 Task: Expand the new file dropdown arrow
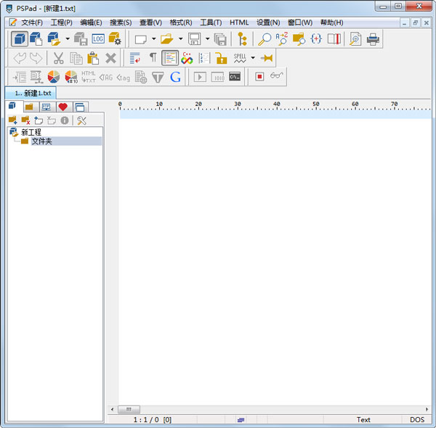point(154,38)
